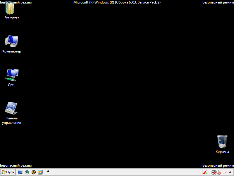Launch the browser from quick launch

pos(27,172)
